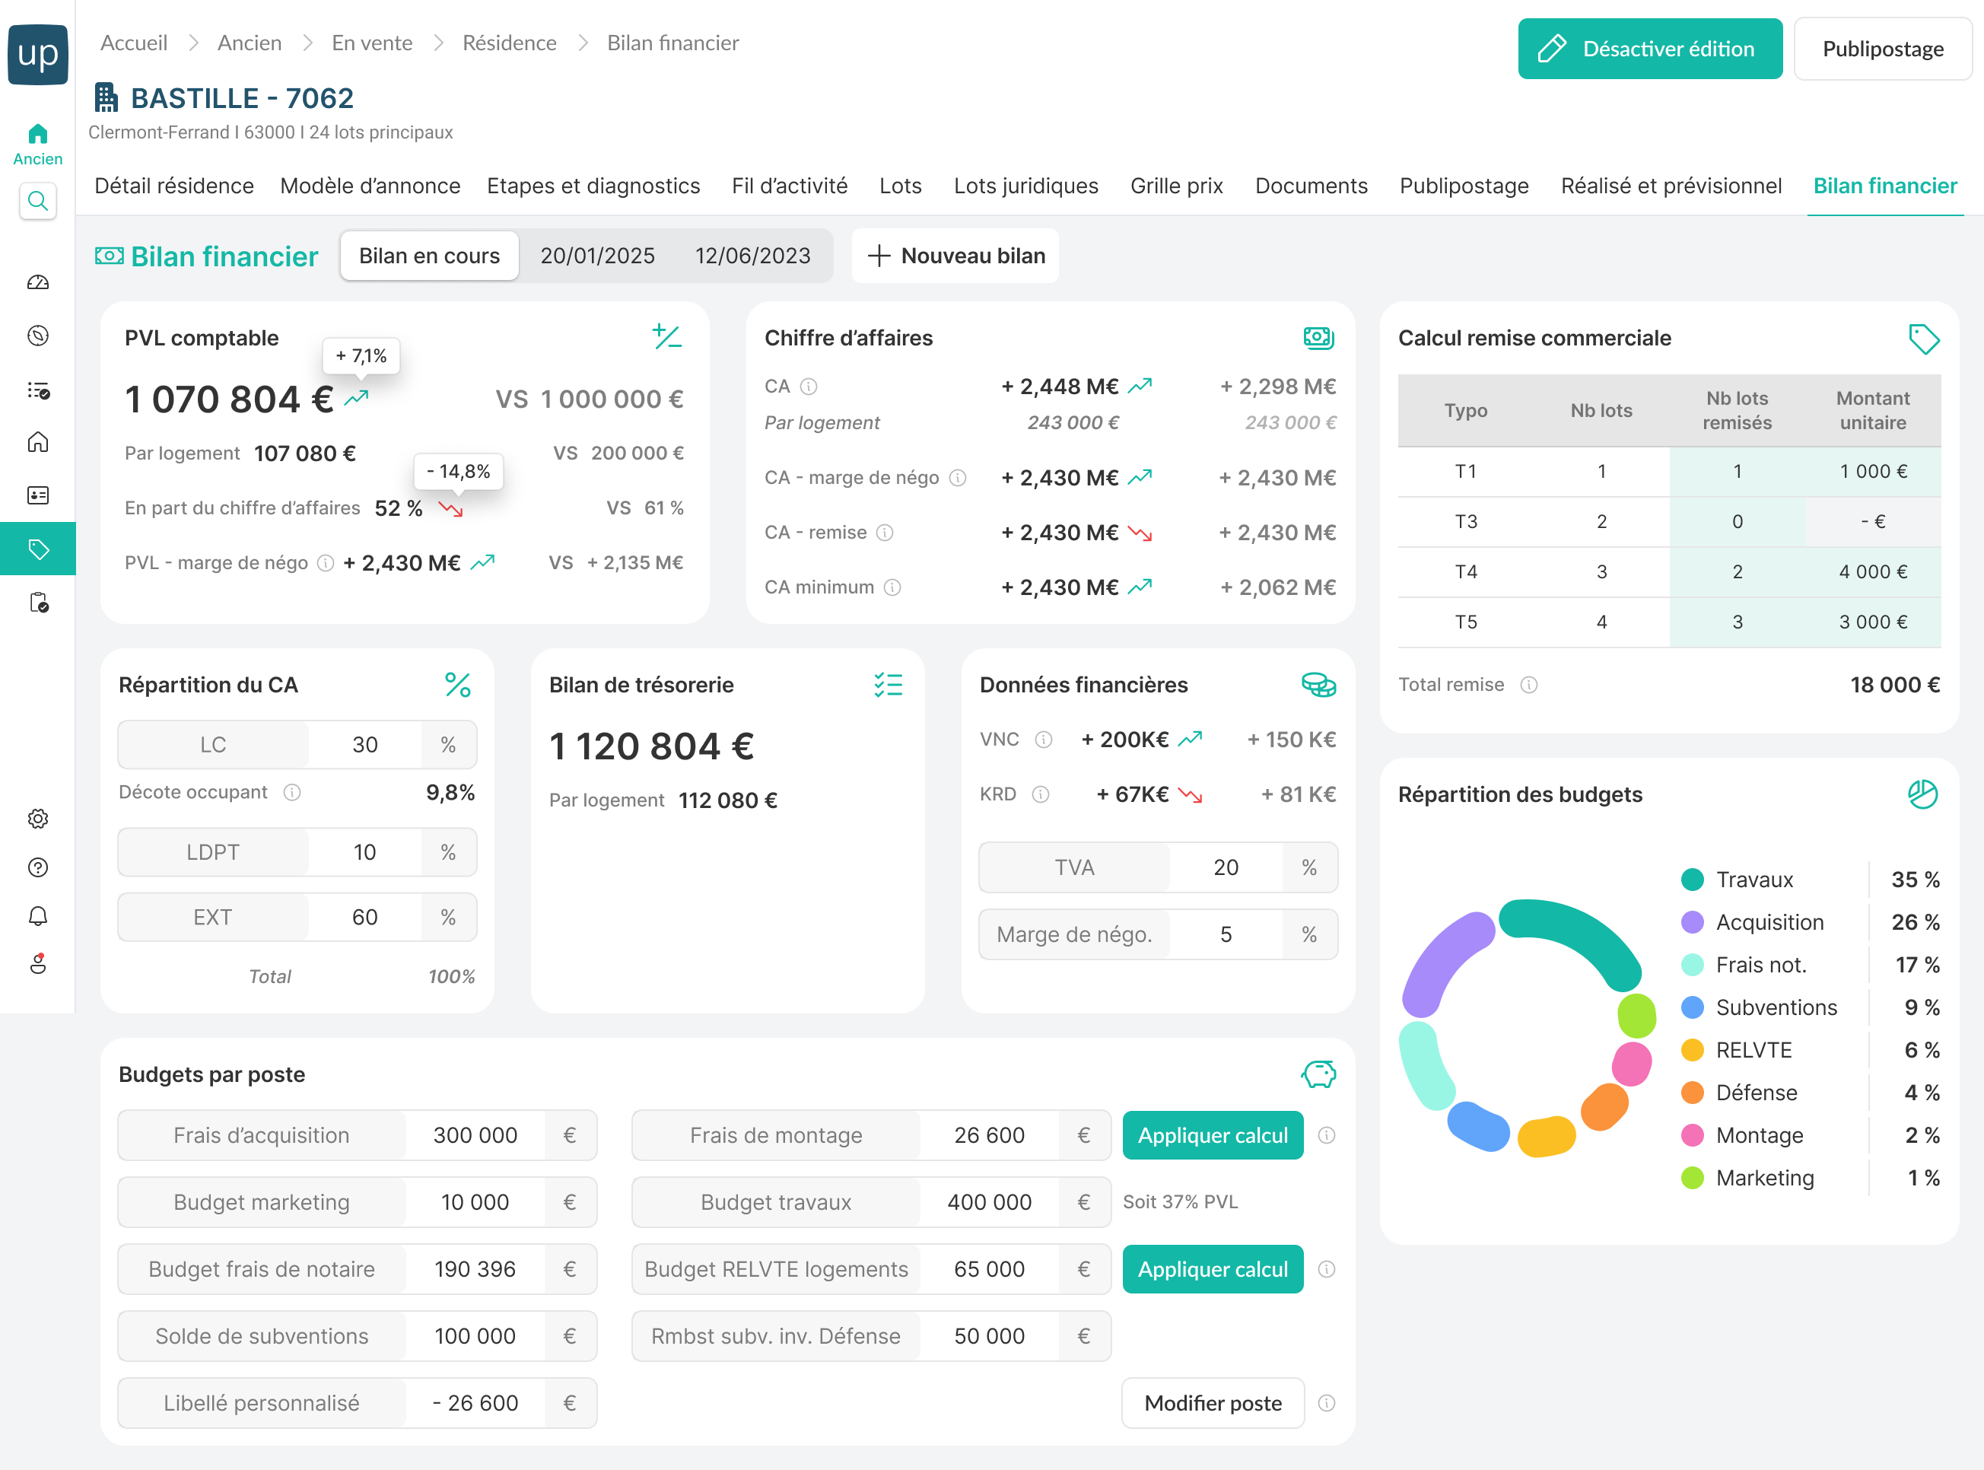Click the sidebar search magnifier icon
Image resolution: width=1984 pixels, height=1470 pixels.
(37, 201)
